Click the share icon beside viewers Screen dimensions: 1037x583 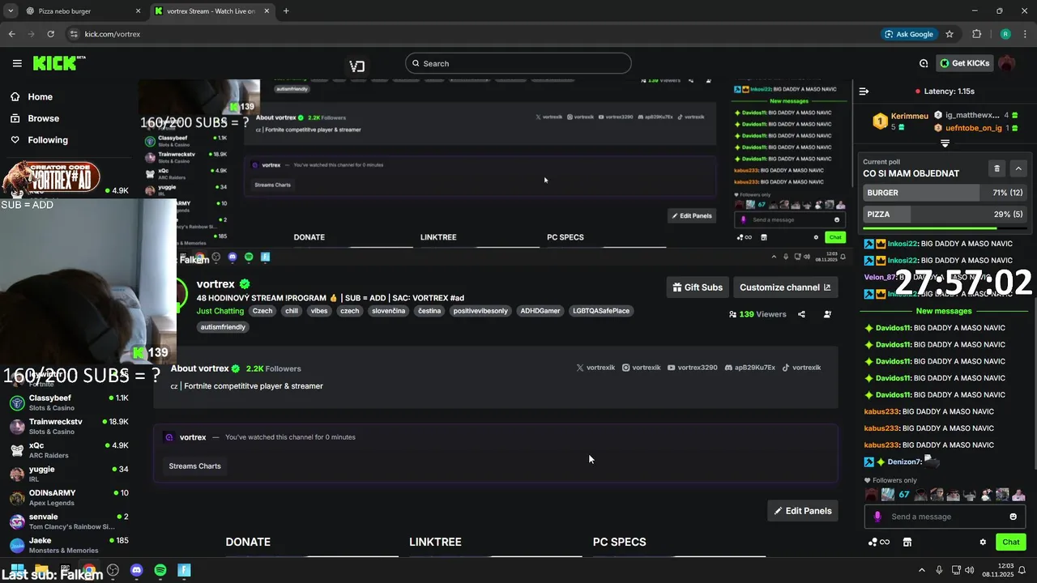[801, 314]
